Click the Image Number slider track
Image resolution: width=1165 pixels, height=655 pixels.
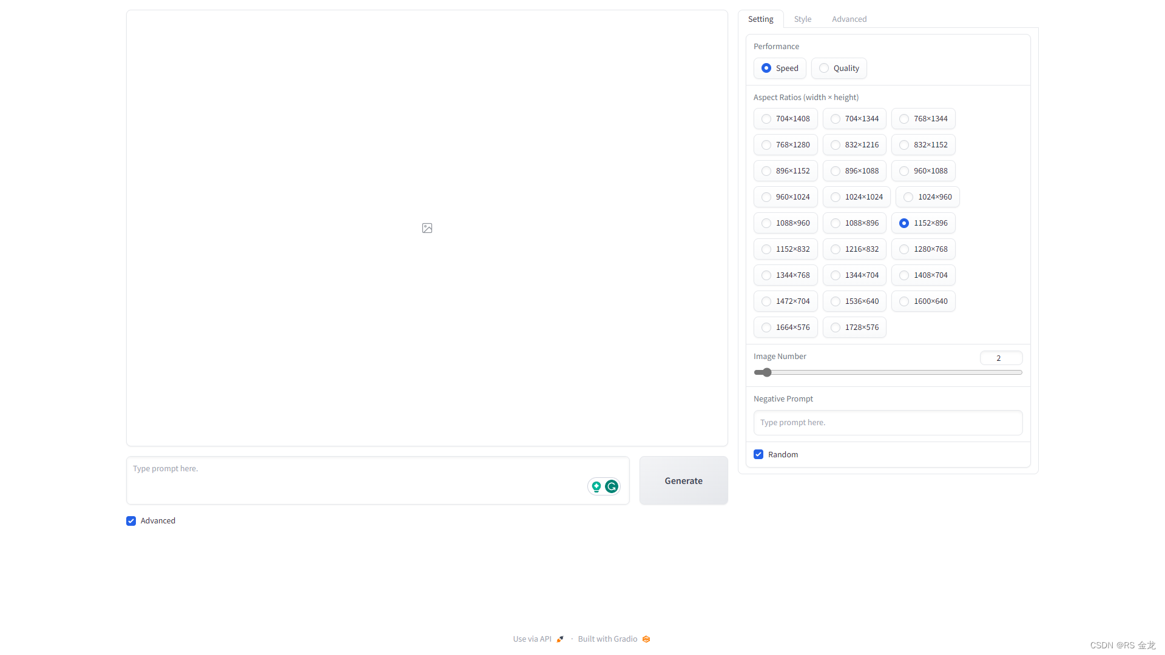click(888, 372)
